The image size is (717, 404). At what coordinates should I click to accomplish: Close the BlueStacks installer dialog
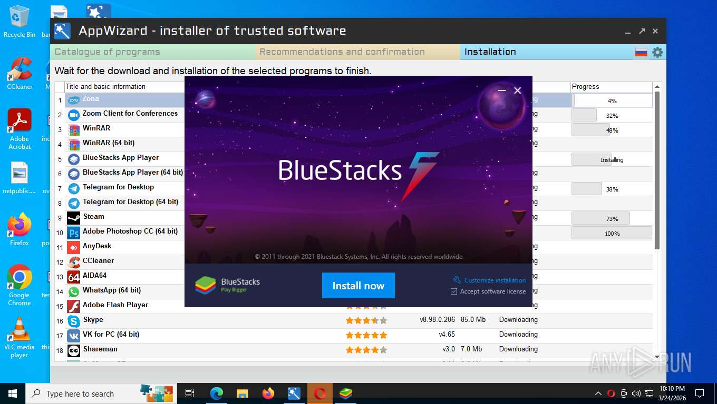(518, 90)
